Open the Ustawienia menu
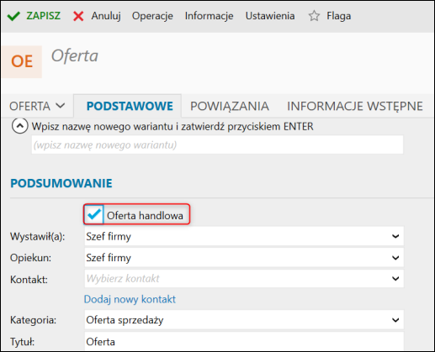 270,16
